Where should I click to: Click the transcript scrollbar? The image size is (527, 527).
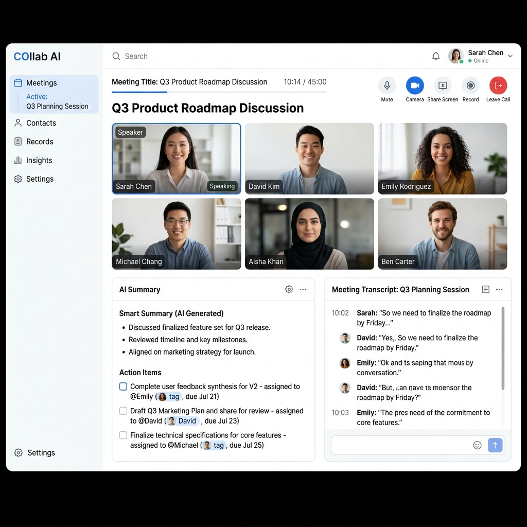coord(503,348)
